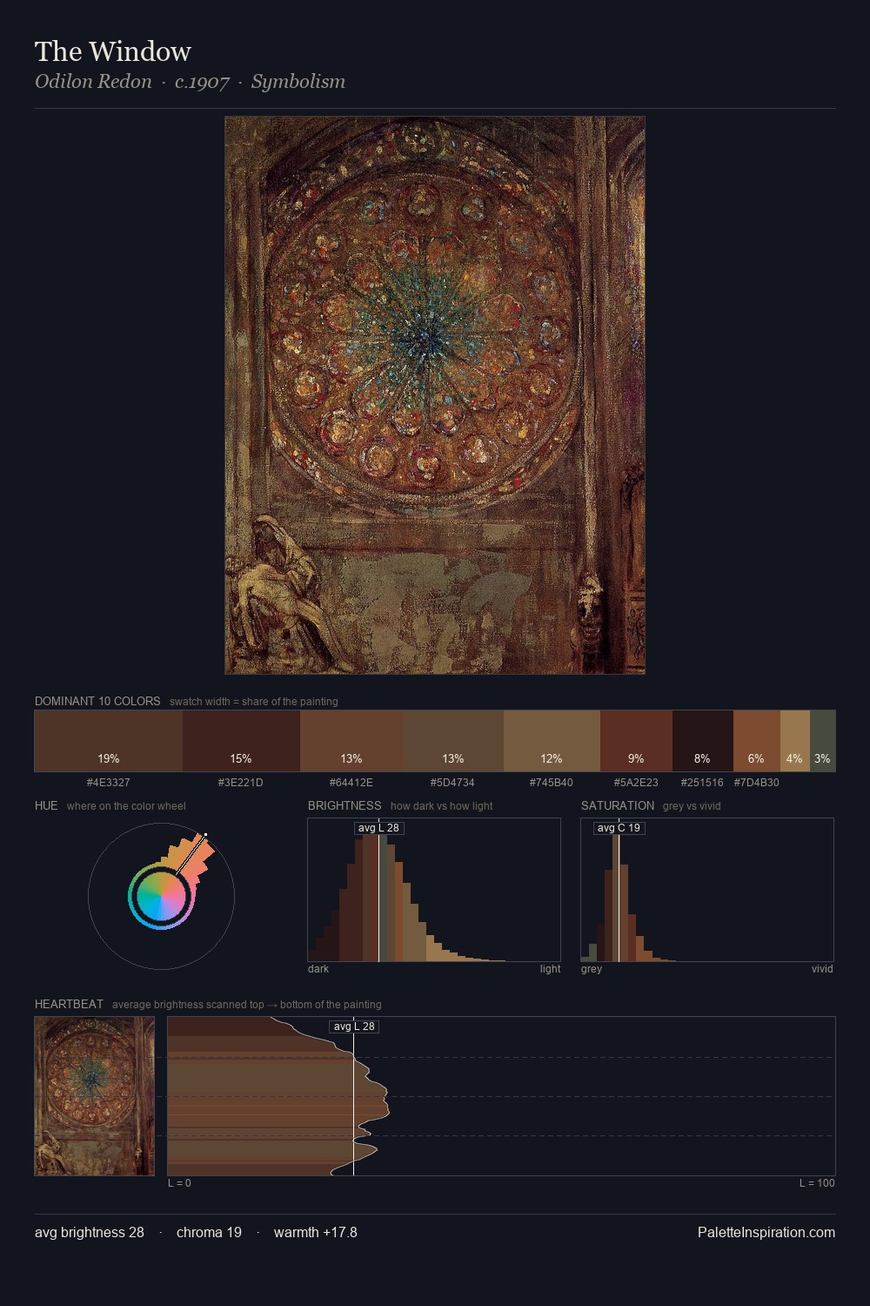Screen dimensions: 870x1306
Task: Select the 9% reddish-brown swatch
Action: pyautogui.click(x=636, y=741)
